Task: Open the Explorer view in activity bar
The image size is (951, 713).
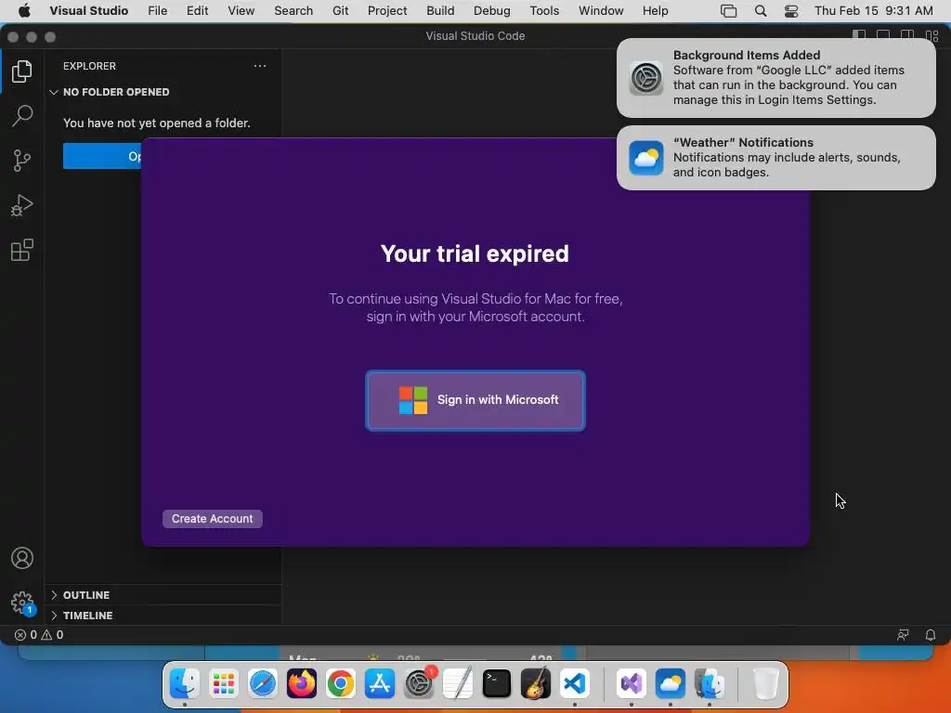Action: click(22, 71)
